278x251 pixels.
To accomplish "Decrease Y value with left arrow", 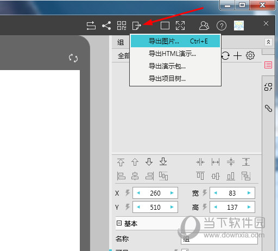I will 138,207.
